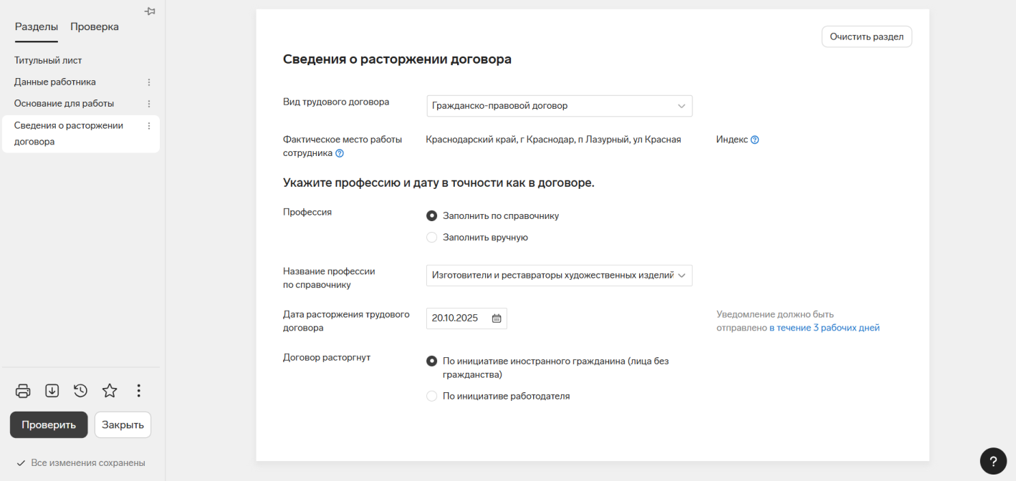
Task: Click help icon next to Индекс
Action: click(754, 140)
